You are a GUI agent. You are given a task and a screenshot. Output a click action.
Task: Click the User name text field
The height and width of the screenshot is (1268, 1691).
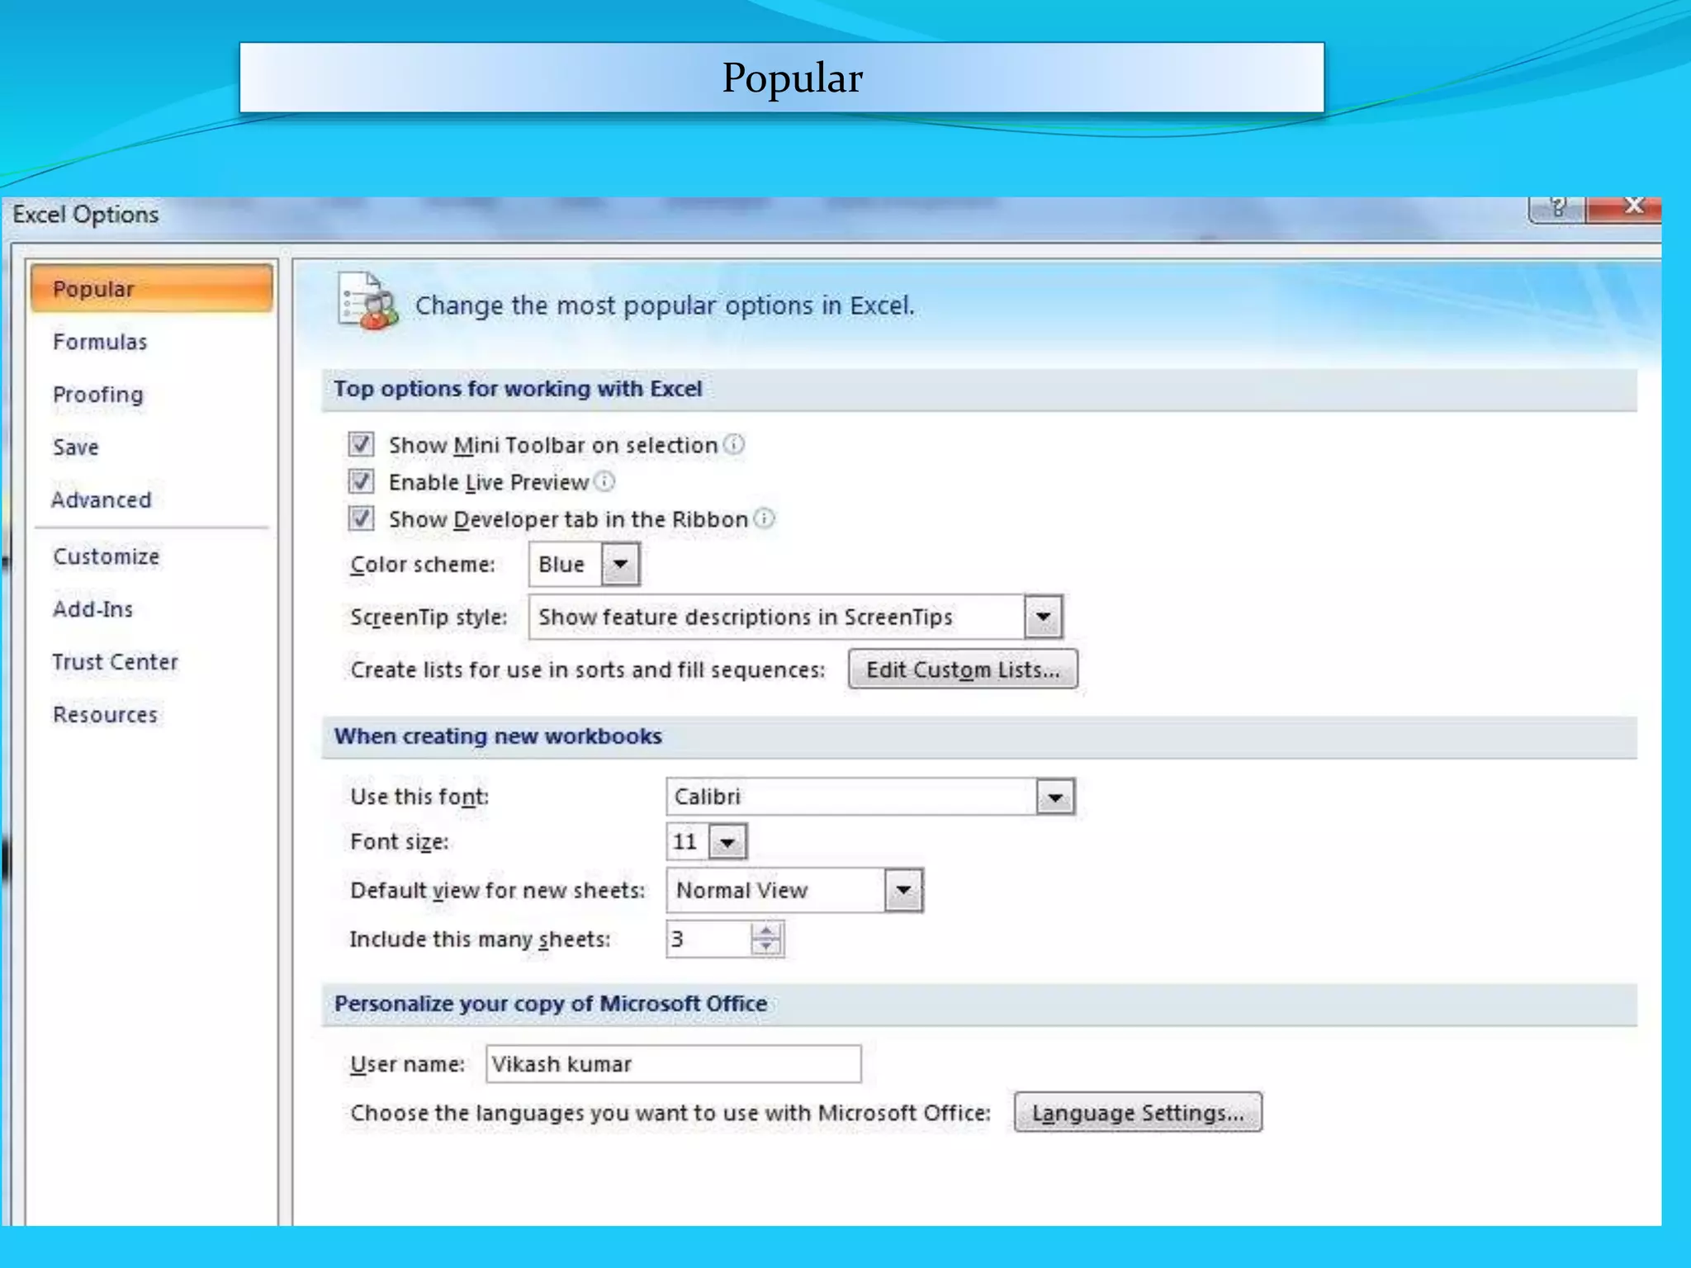(x=673, y=1064)
